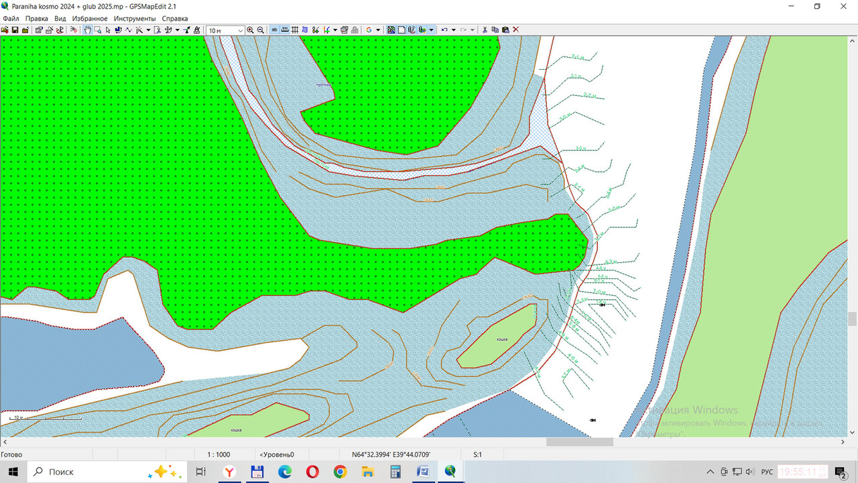Viewport: 858px width, 483px height.
Task: Click the Copy toolbar icon
Action: (495, 30)
